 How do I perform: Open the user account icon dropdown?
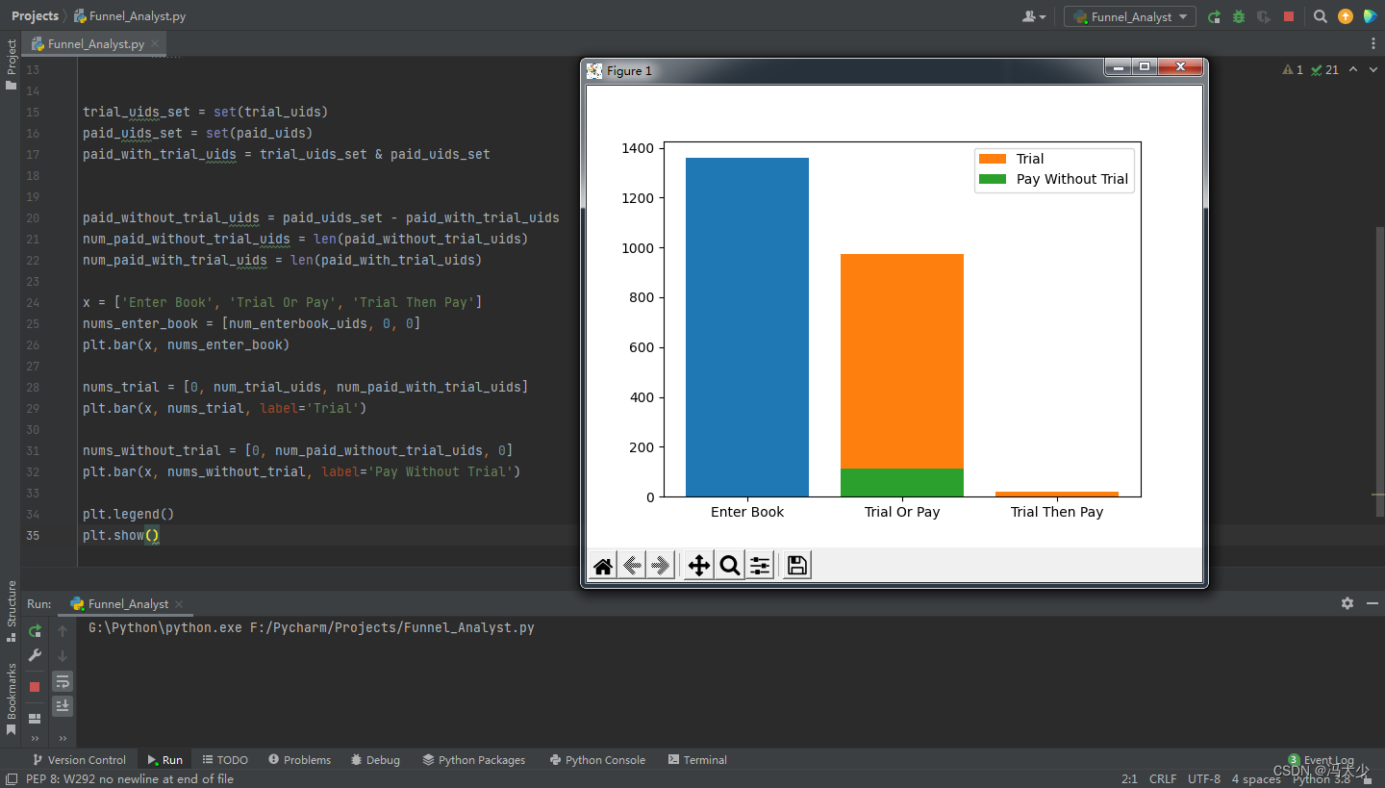1035,16
